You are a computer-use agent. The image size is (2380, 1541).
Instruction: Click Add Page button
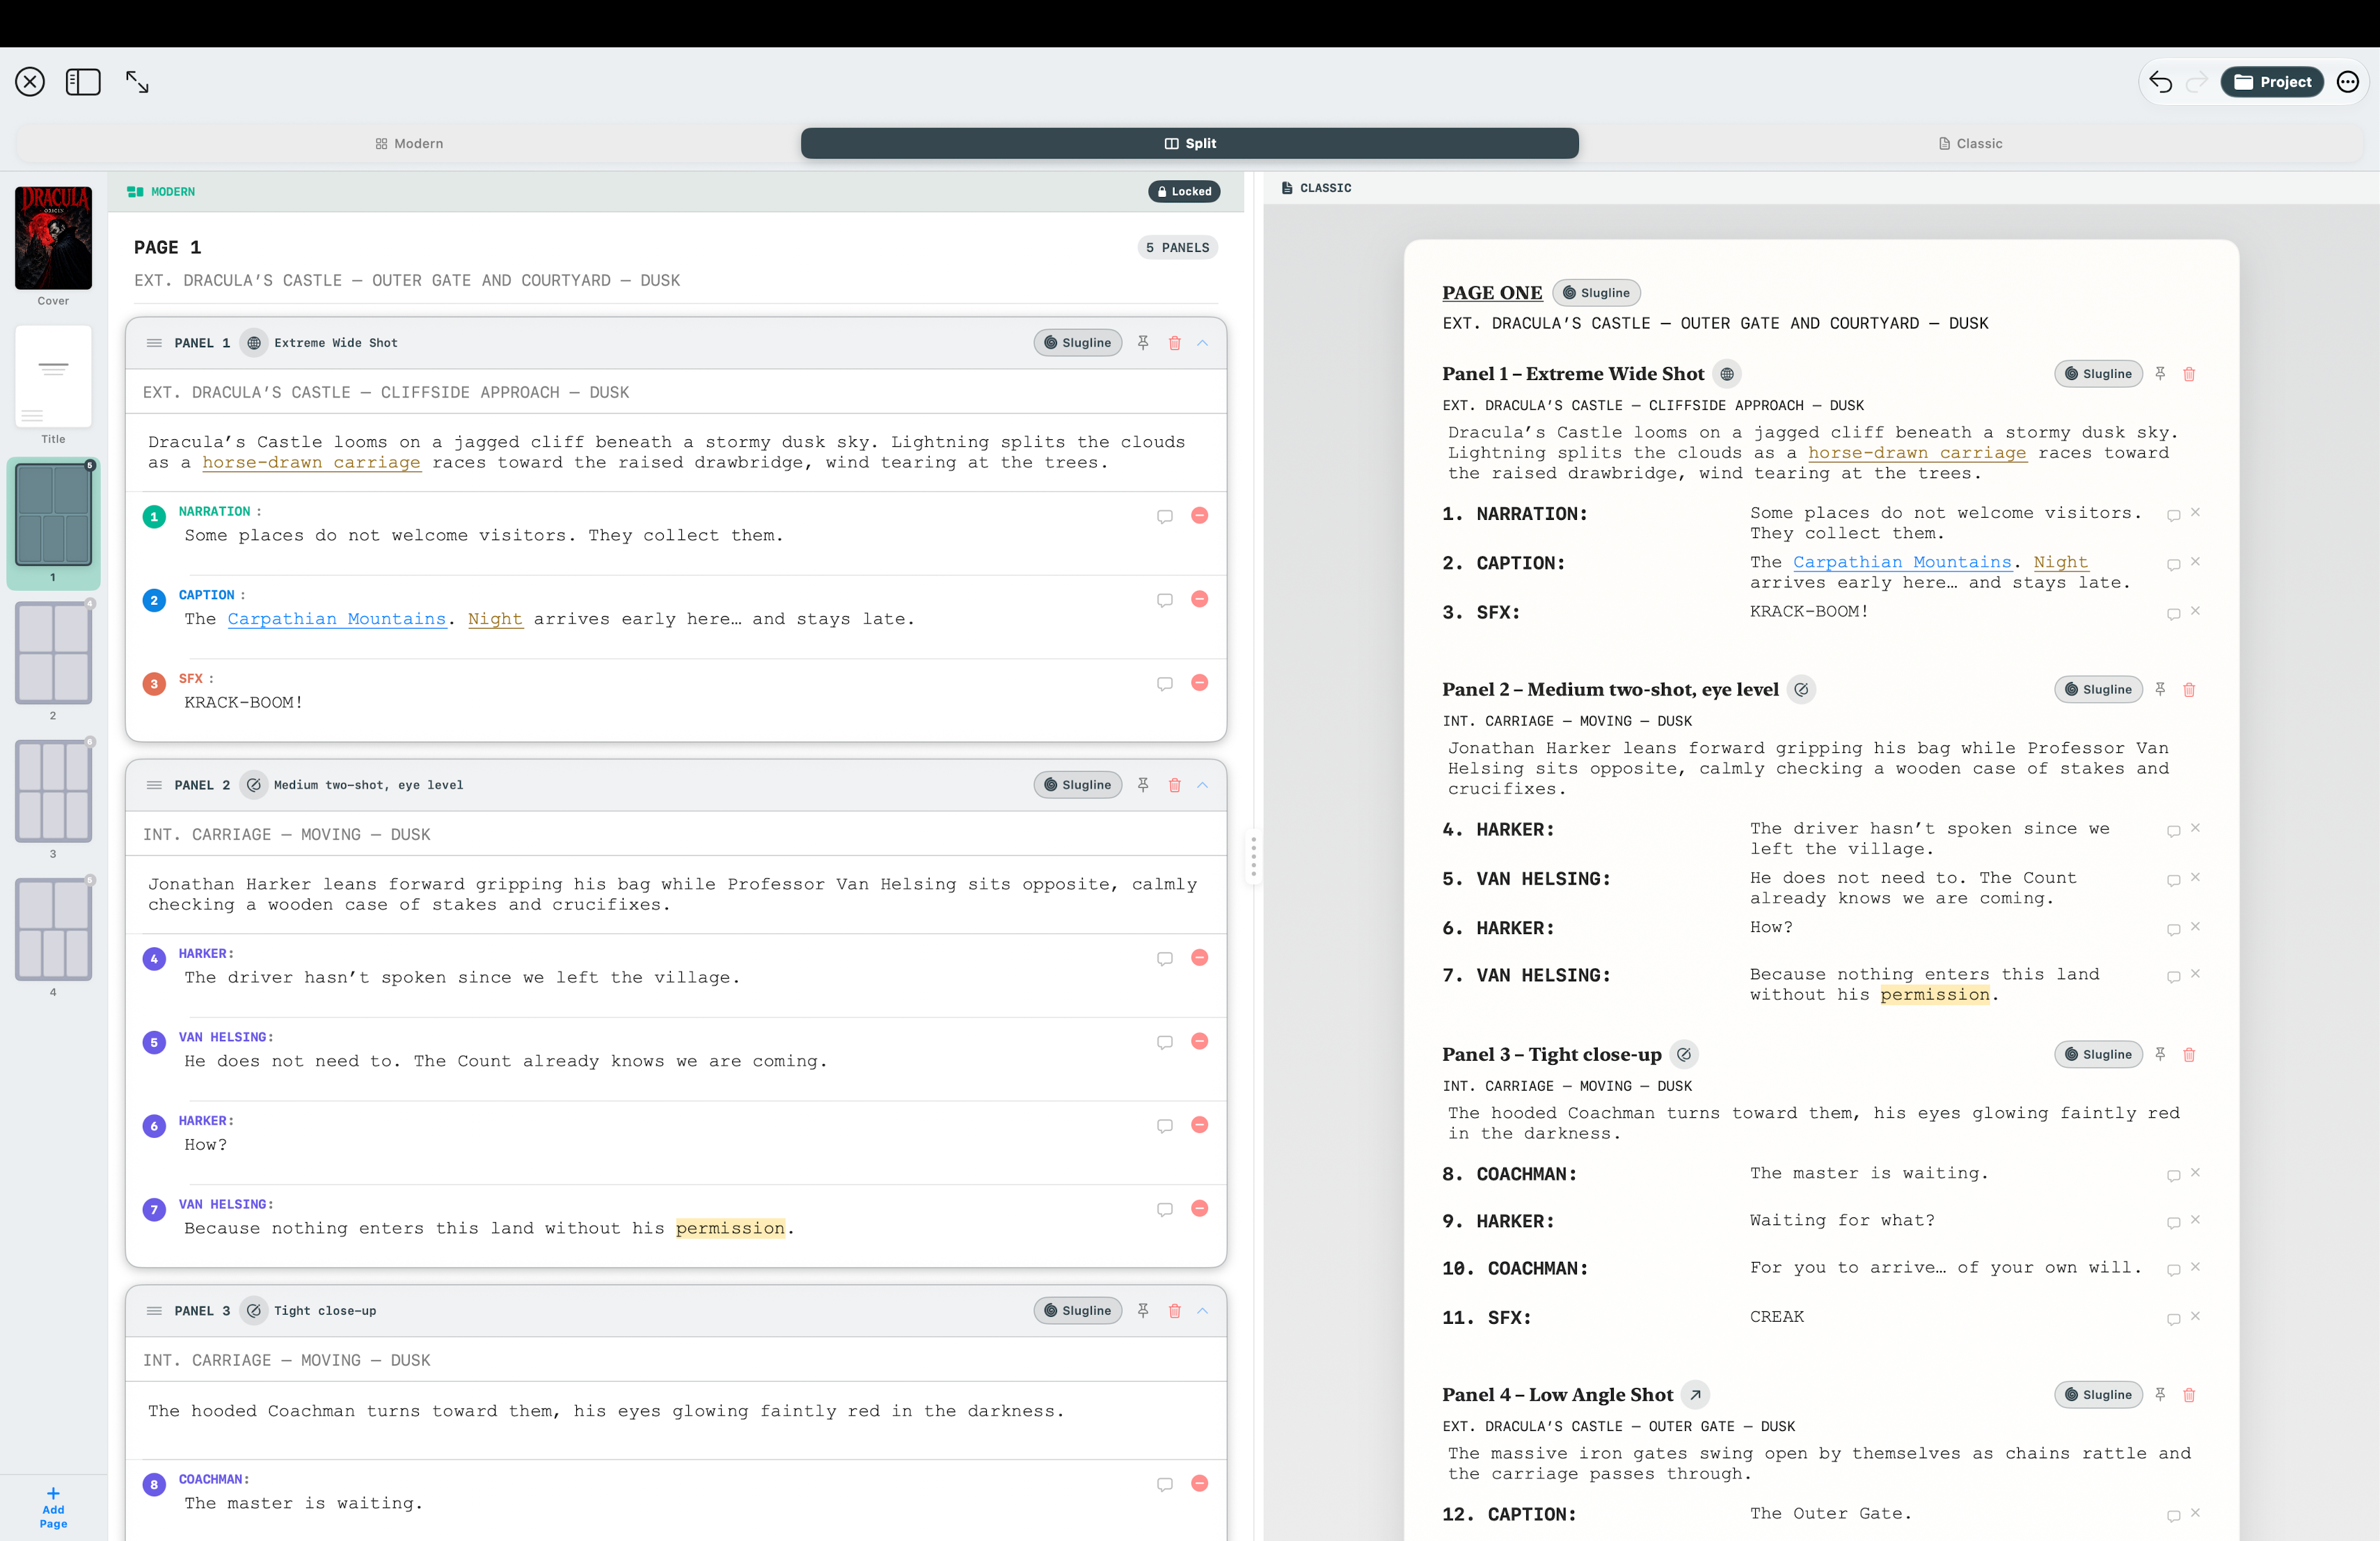pyautogui.click(x=53, y=1507)
